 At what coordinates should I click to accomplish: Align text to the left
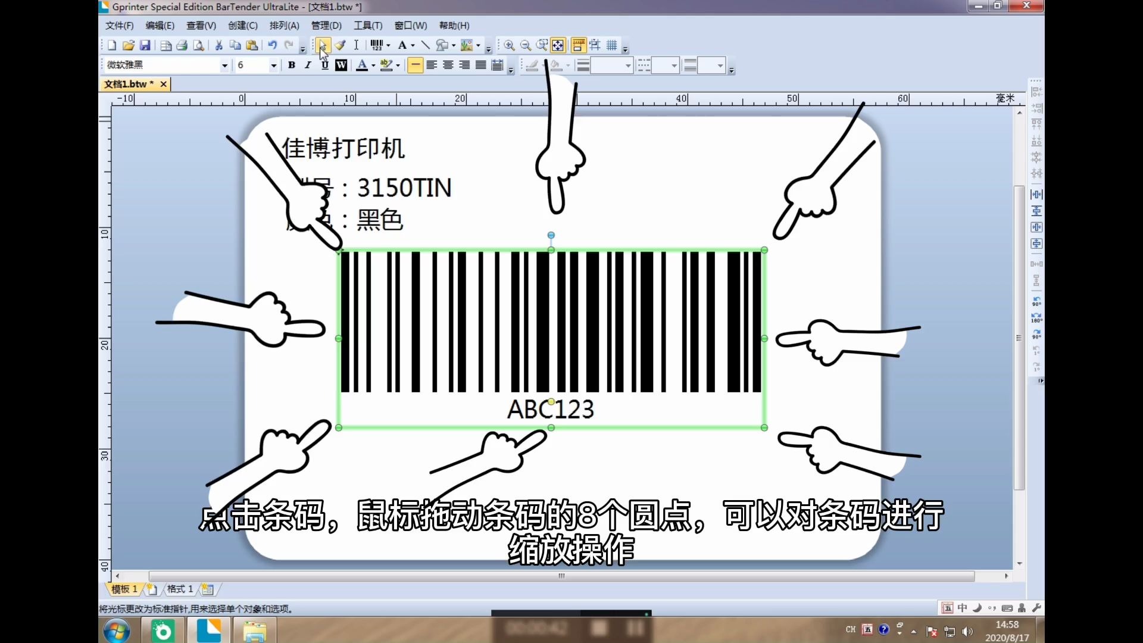click(432, 65)
